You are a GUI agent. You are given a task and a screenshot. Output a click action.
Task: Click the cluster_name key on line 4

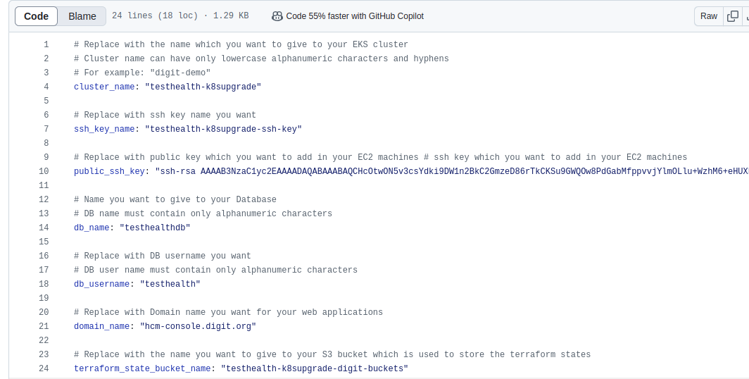click(104, 87)
